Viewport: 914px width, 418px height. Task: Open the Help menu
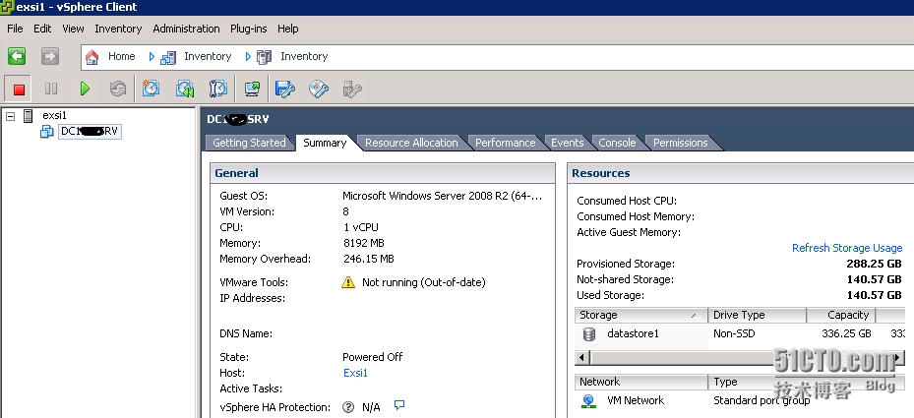tap(288, 29)
